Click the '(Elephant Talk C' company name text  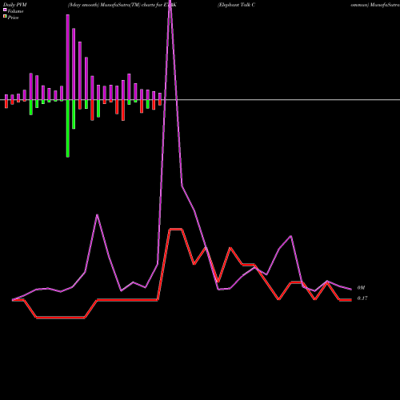click(236, 5)
